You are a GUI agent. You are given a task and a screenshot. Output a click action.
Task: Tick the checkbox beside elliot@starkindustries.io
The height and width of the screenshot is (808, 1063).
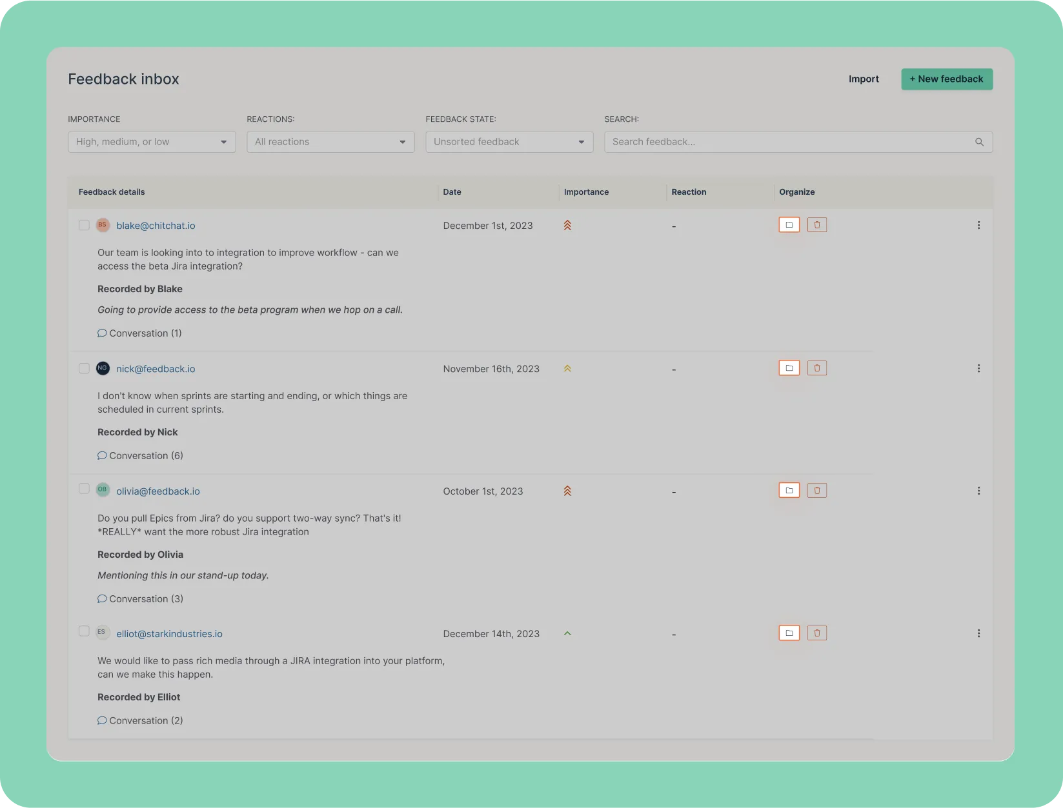(84, 631)
